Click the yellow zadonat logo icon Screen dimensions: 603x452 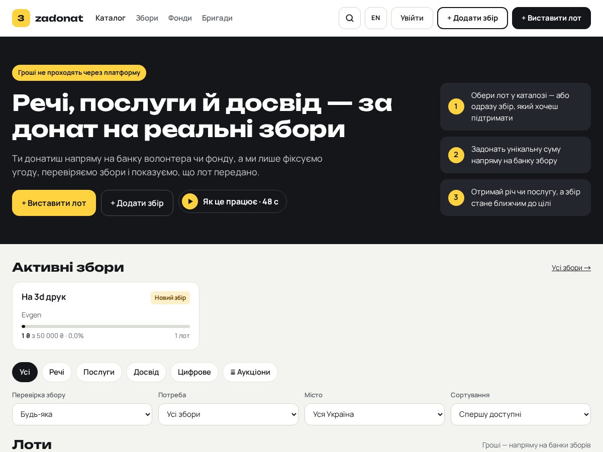coord(21,18)
